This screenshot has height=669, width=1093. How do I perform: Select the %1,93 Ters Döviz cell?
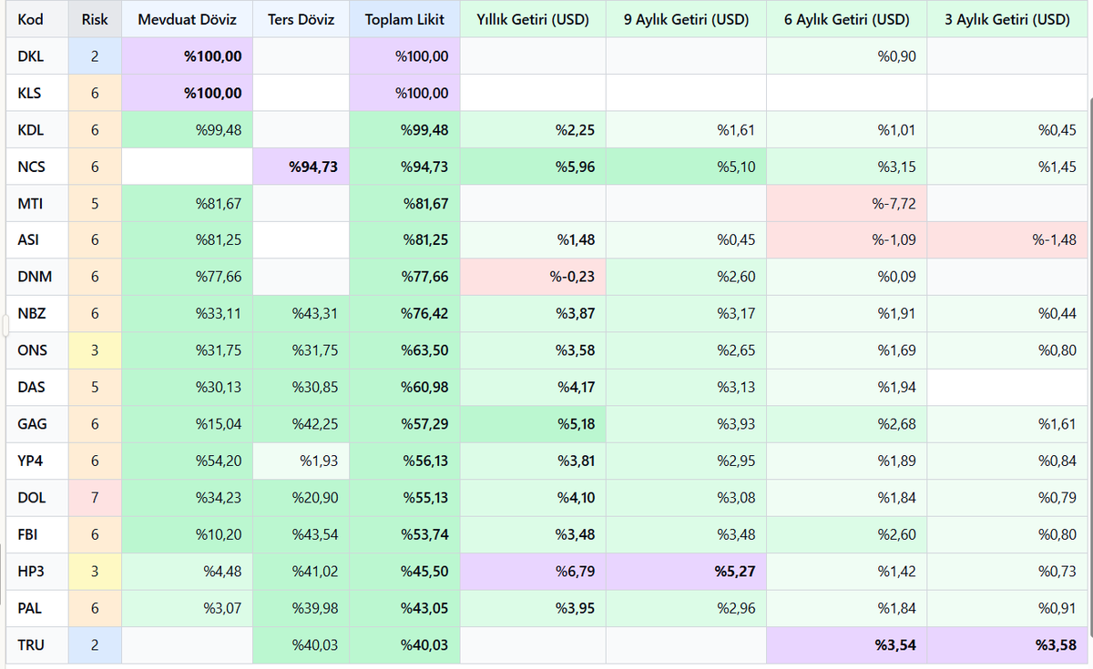301,461
